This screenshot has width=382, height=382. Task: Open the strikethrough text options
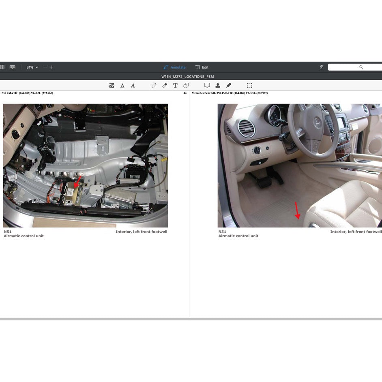click(133, 85)
